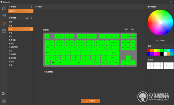174x105 pixels.
Task: Add new effect with plus beside 档案详情
Action: point(31,18)
